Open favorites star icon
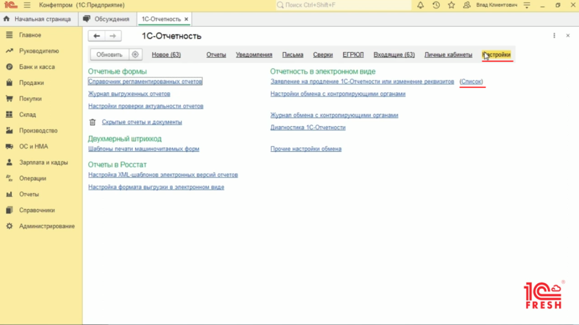 451,5
